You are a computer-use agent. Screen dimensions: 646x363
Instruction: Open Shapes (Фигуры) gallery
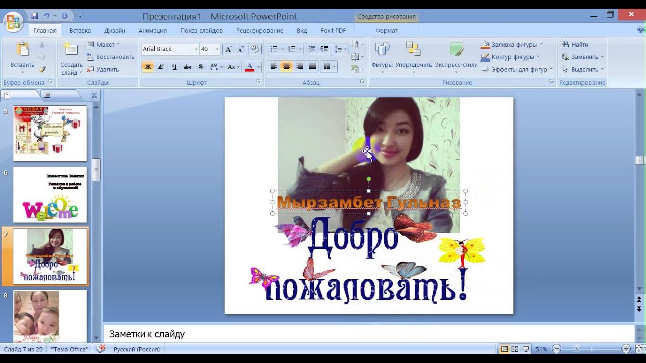coord(382,57)
